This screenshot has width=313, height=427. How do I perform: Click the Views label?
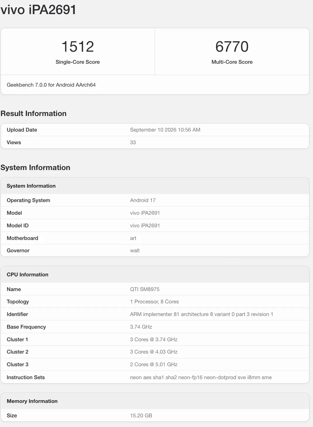(14, 142)
